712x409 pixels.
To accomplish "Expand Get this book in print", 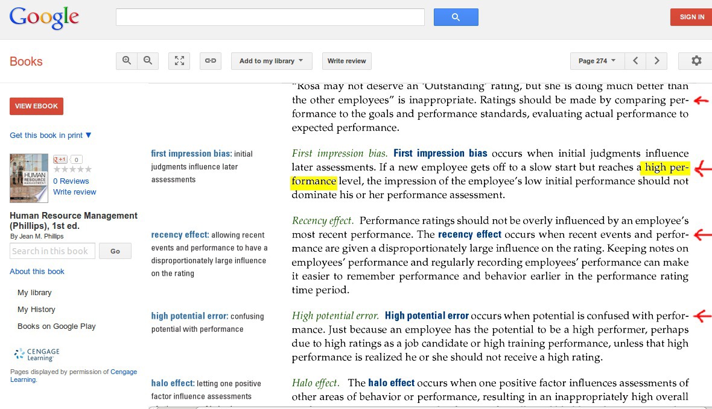I will [51, 136].
